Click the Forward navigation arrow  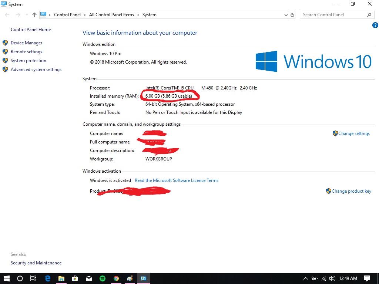(x=18, y=15)
